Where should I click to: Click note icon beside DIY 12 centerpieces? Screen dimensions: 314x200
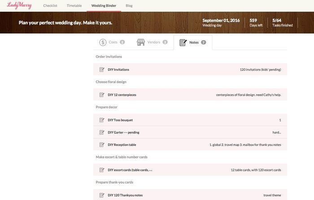click(101, 95)
